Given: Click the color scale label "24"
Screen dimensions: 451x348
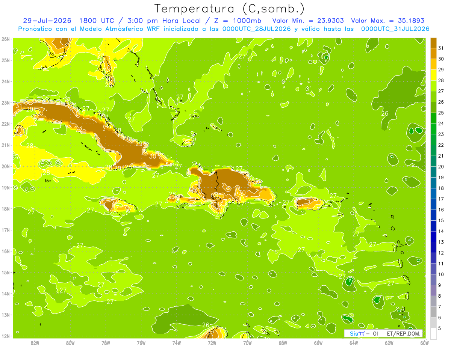Looking at the screenshot, I should [441, 124].
